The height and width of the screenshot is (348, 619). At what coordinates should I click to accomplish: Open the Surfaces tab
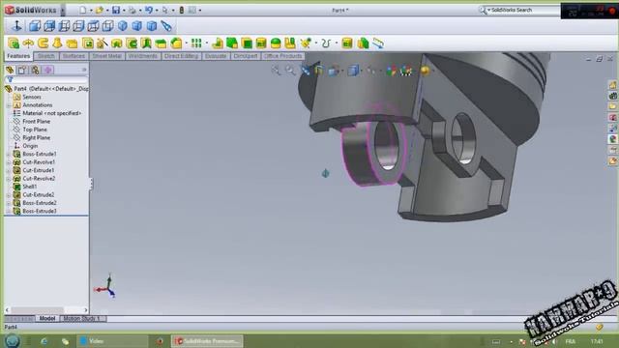74,56
